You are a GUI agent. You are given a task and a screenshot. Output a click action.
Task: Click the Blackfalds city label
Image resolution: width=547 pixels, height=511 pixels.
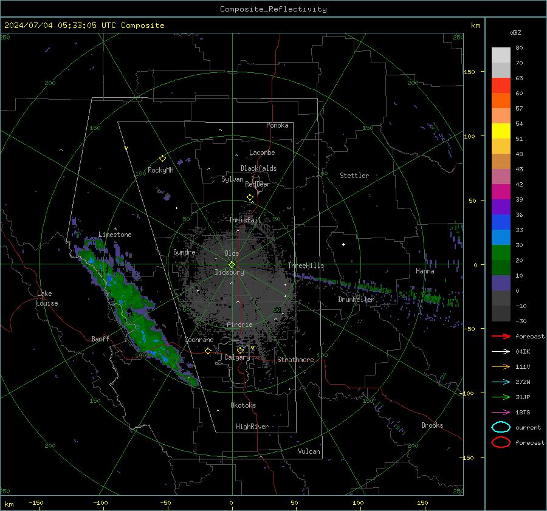pyautogui.click(x=258, y=168)
